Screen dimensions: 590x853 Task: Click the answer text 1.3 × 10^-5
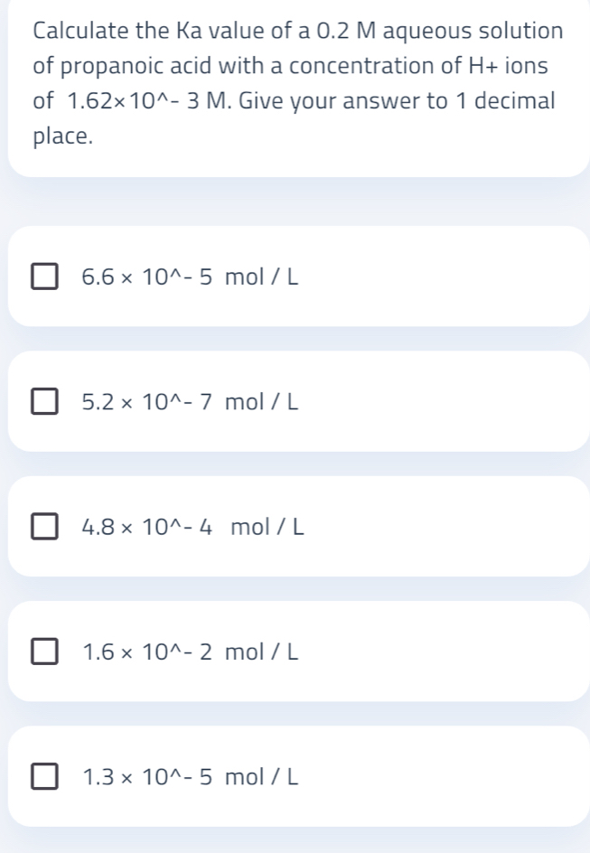(146, 777)
